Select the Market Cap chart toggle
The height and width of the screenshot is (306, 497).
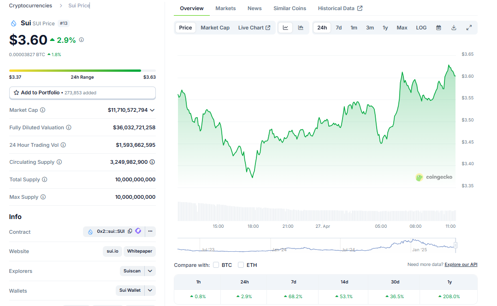[x=215, y=28]
